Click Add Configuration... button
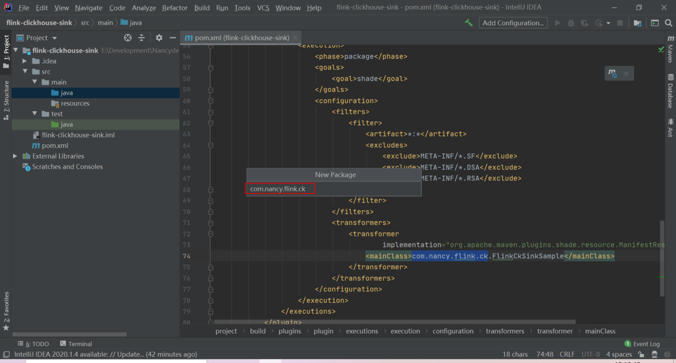This screenshot has height=363, width=676. tap(513, 23)
